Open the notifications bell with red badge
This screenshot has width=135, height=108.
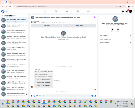point(127,11)
